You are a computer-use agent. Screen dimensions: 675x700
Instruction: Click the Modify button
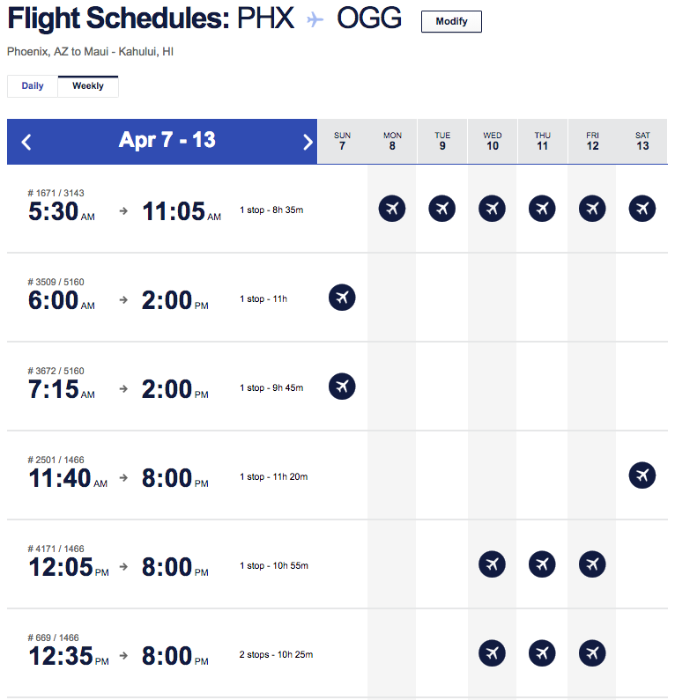coord(451,21)
